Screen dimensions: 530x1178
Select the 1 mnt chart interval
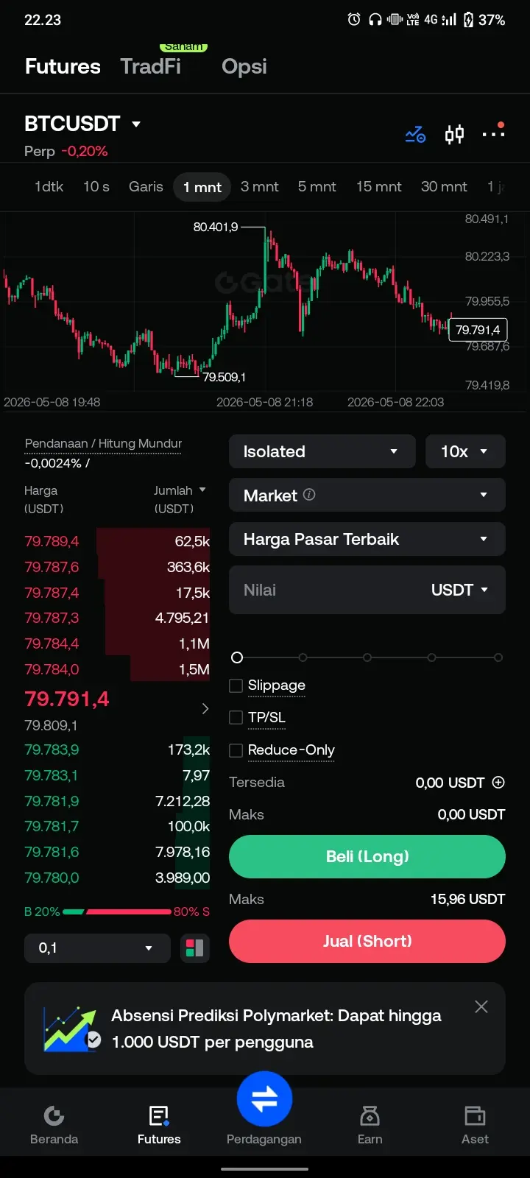click(x=202, y=187)
